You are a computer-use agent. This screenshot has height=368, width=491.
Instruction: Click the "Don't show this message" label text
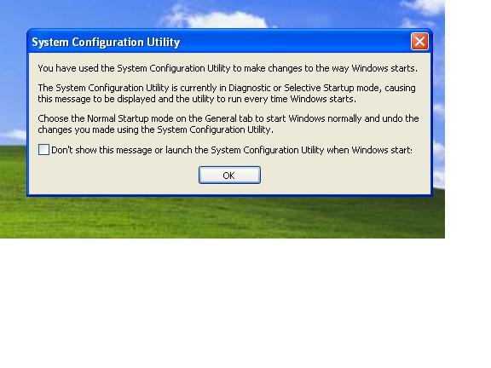click(232, 150)
